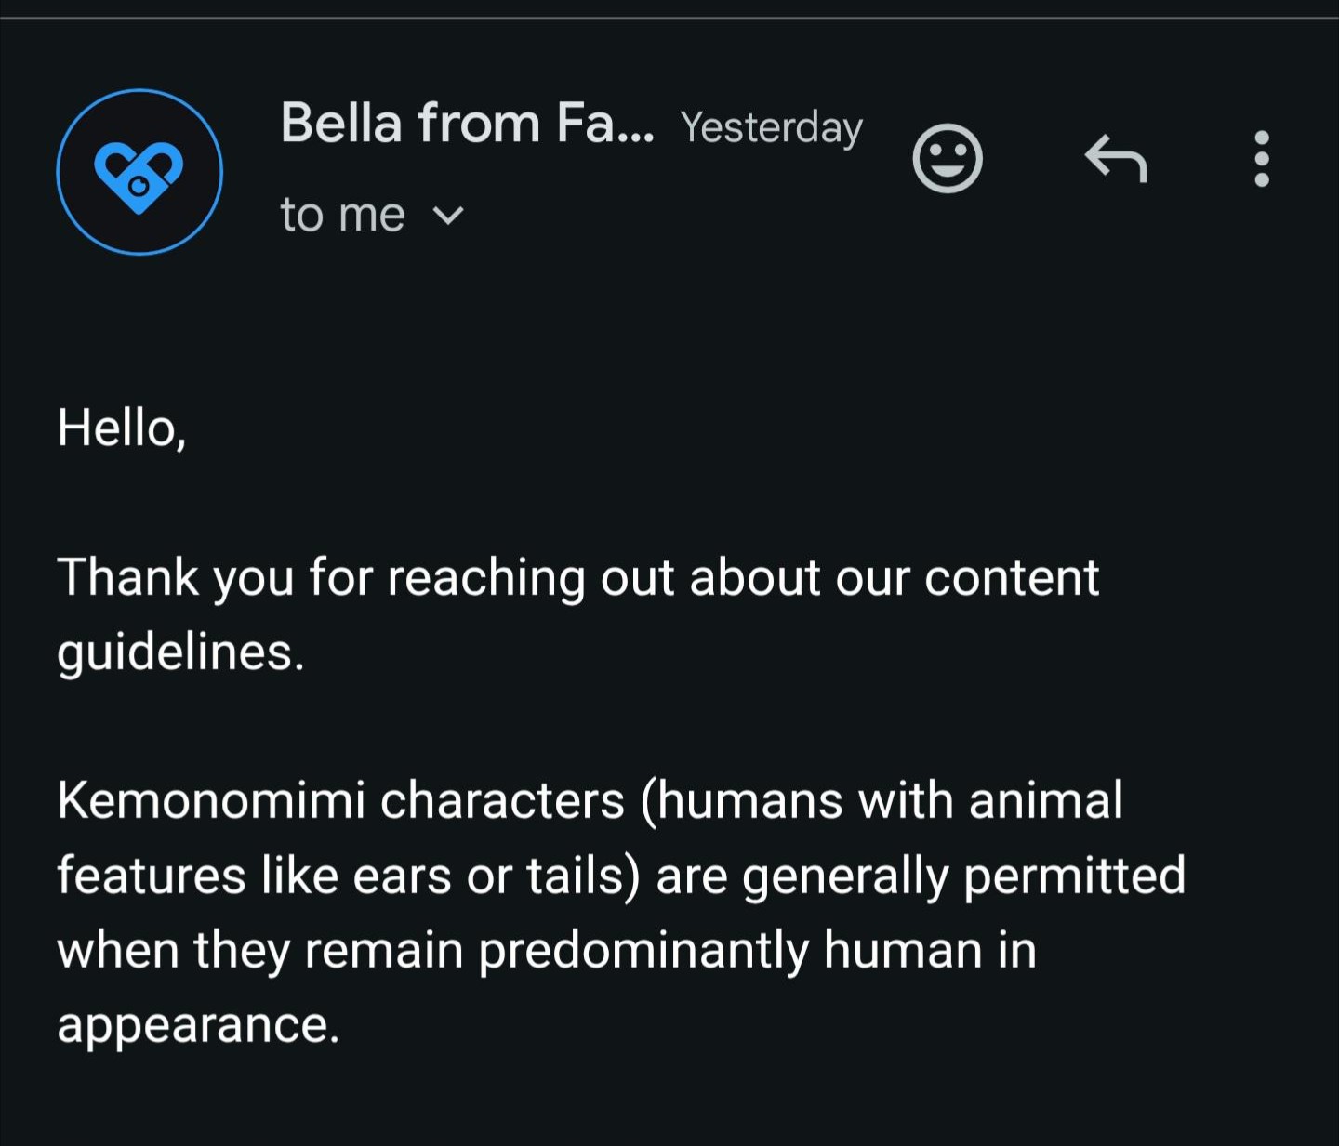Screen dimensions: 1339x1146
Task: Open the three-dot more options menu
Action: [x=1261, y=159]
